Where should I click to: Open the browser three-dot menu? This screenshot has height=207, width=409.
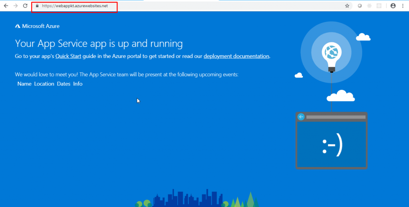tap(403, 6)
